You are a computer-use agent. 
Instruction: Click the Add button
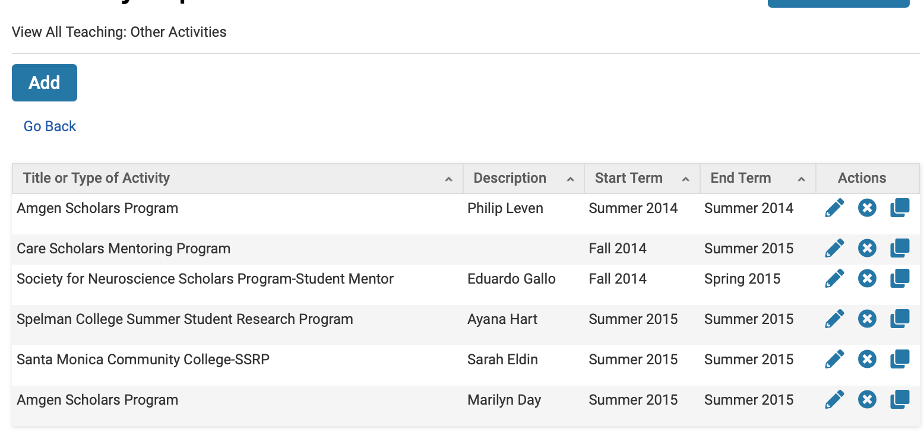45,82
